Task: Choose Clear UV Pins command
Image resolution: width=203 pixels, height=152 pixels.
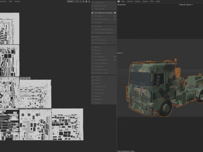Action: [104, 9]
